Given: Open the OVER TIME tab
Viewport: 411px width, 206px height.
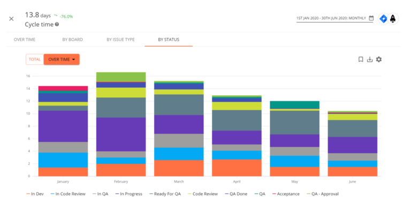Looking at the screenshot, I should (x=25, y=40).
